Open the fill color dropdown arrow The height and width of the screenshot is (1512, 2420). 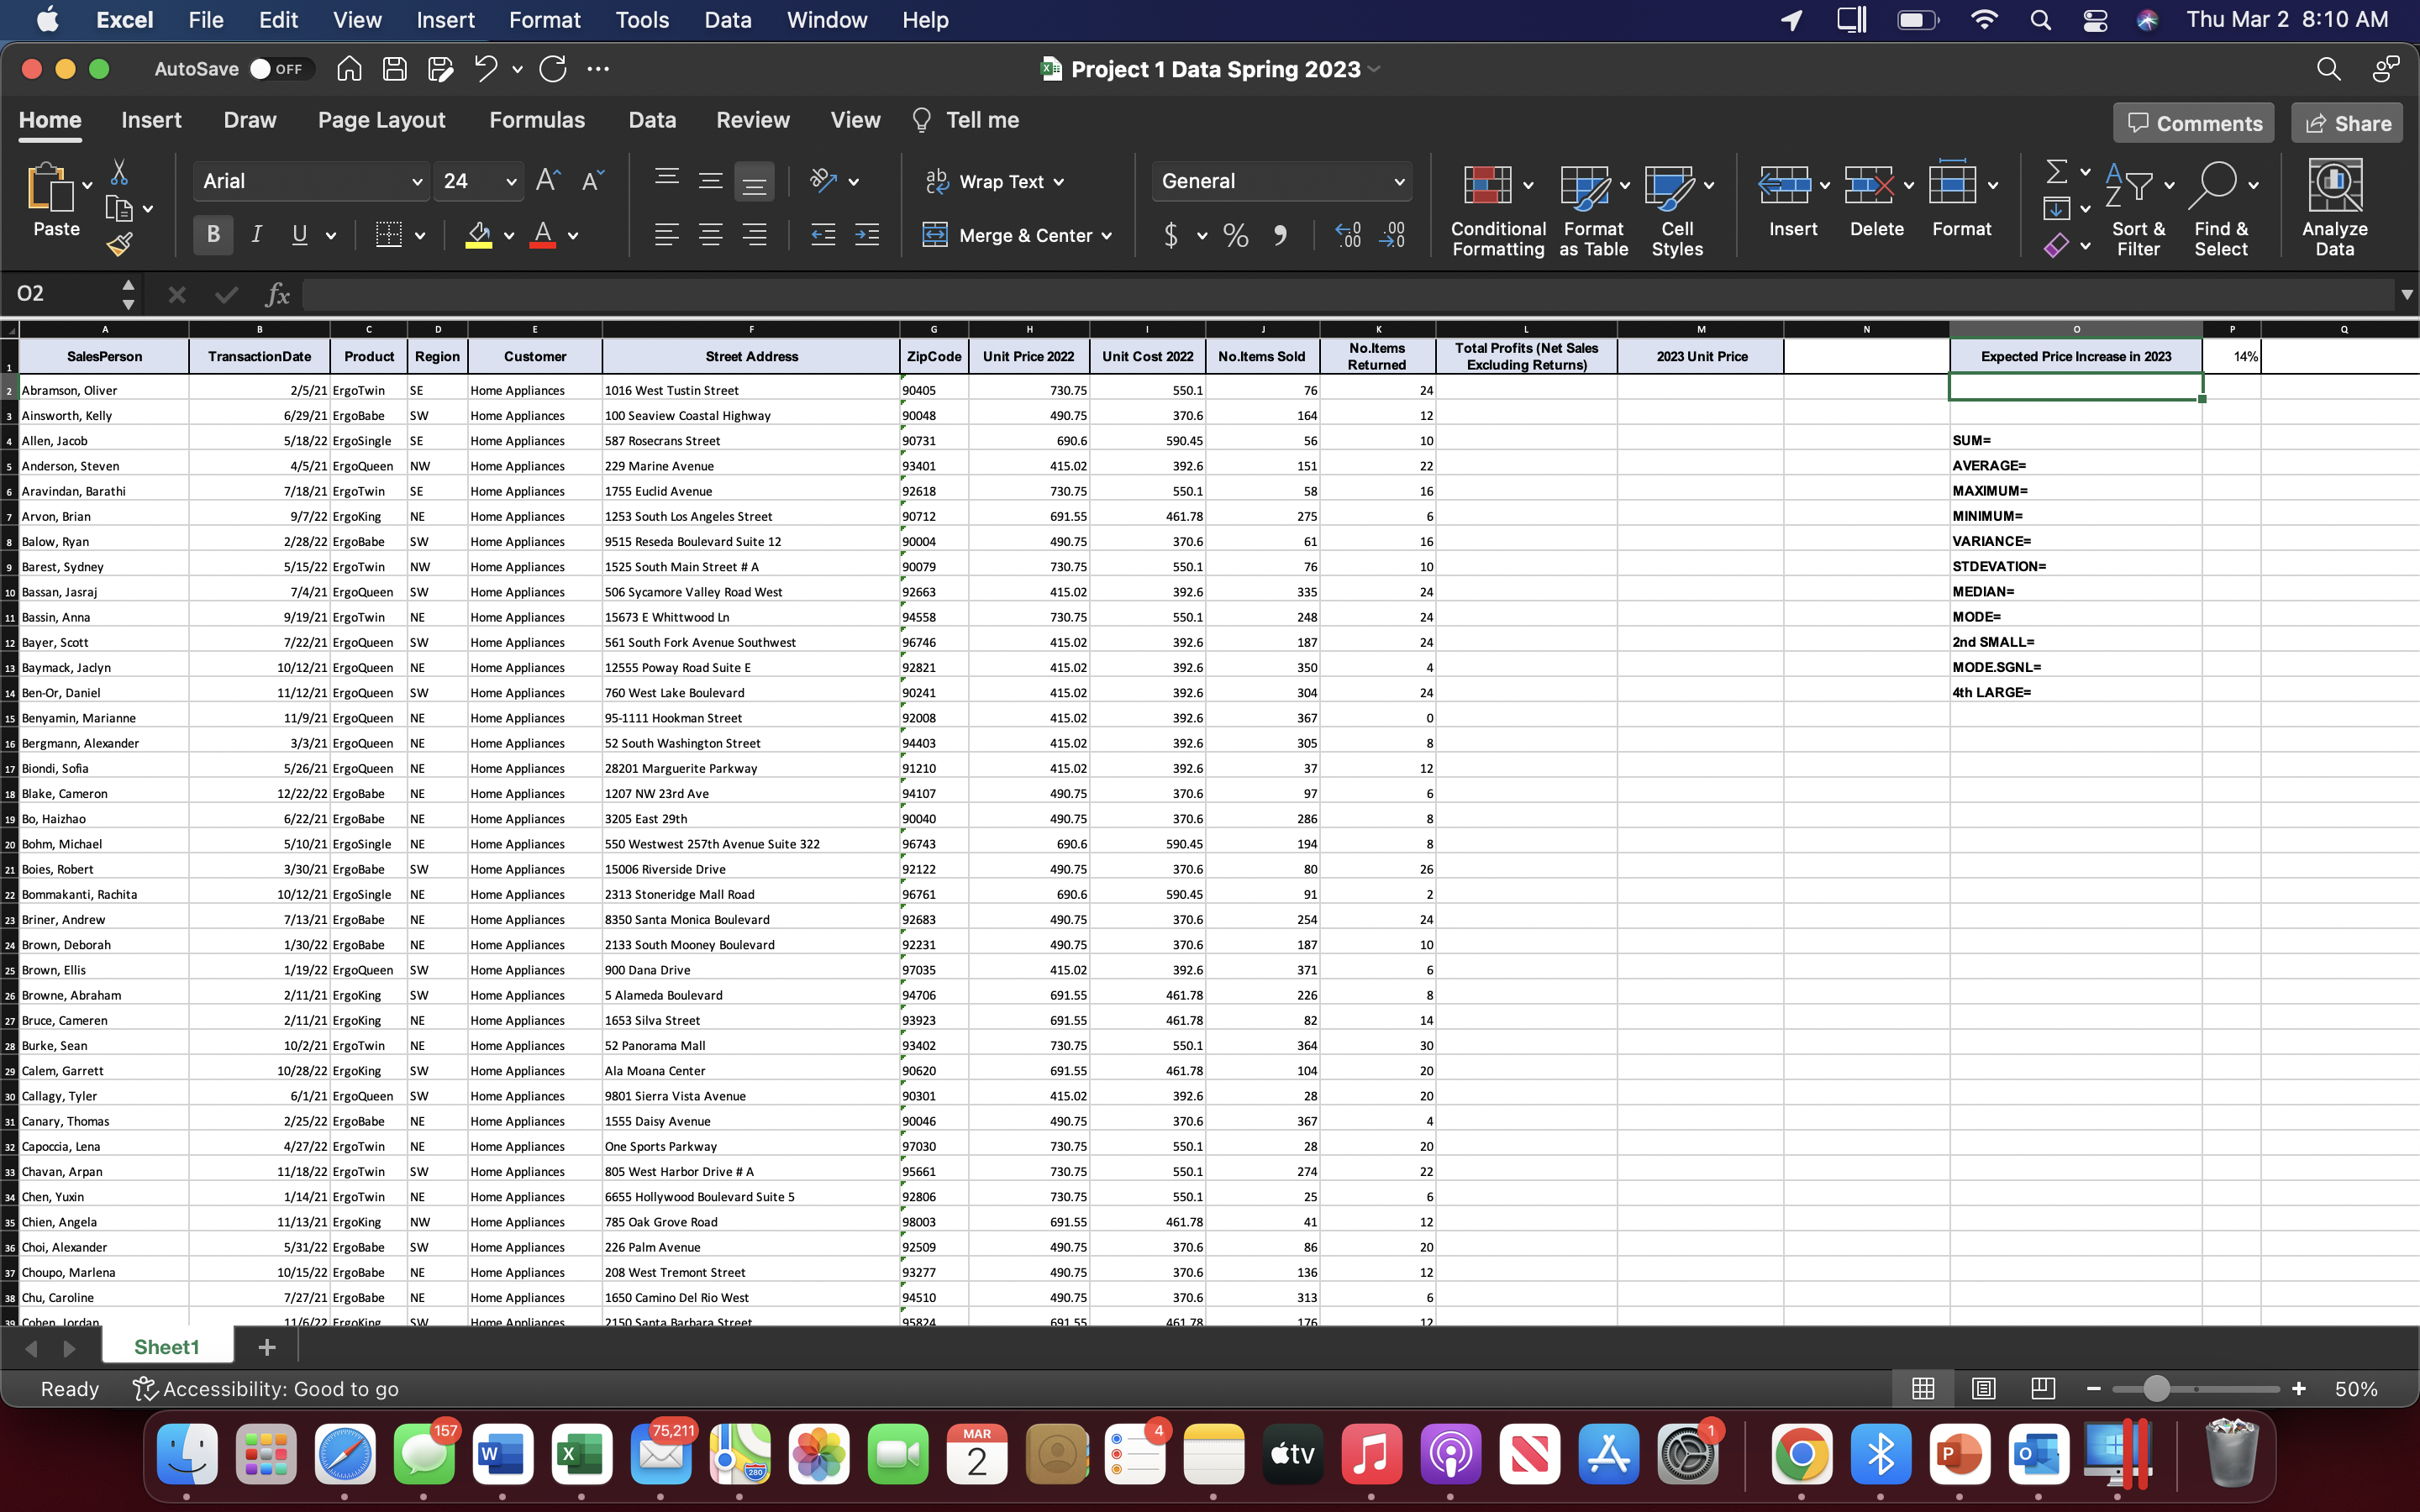pos(508,235)
